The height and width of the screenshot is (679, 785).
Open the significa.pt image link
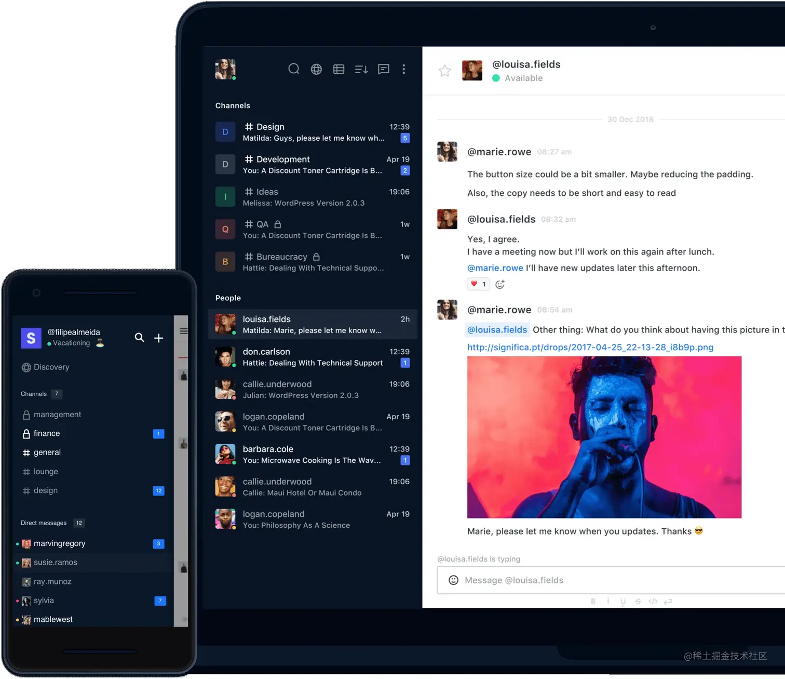click(590, 347)
